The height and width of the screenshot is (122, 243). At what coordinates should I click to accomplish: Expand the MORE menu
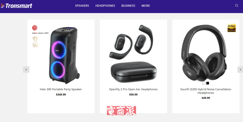(146, 6)
